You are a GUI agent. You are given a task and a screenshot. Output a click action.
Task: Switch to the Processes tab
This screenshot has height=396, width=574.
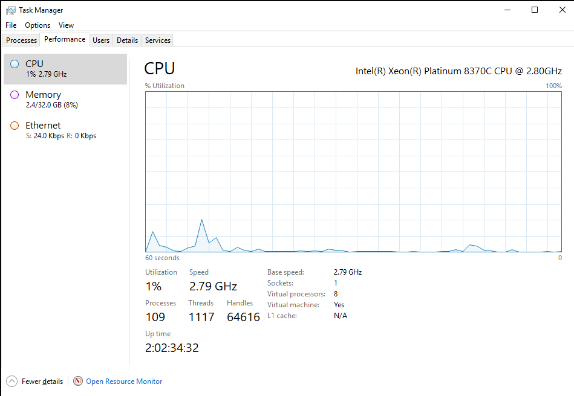coord(21,40)
